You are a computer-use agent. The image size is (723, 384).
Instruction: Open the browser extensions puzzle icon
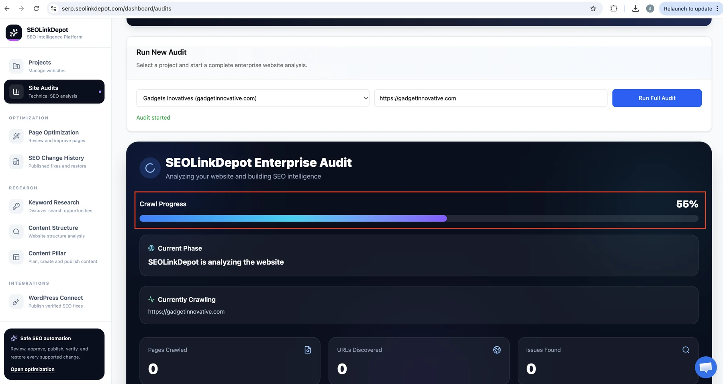coord(614,8)
